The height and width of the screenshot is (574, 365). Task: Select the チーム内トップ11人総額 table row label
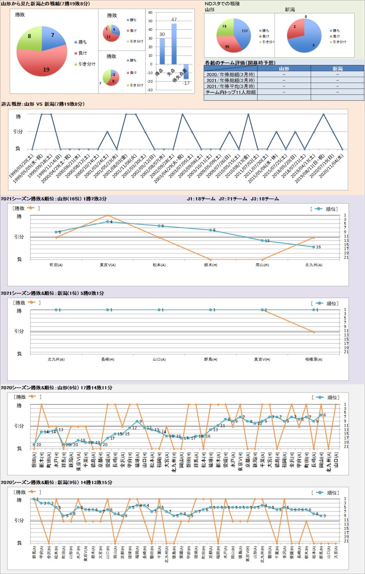tap(230, 92)
